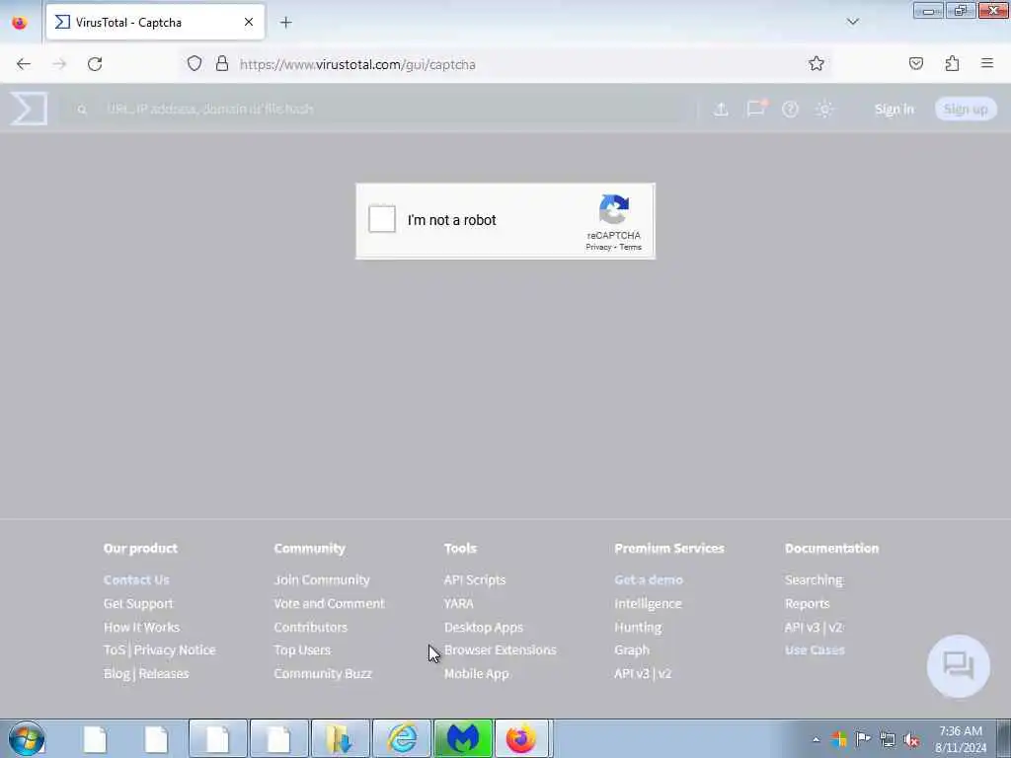Launch Internet Explorer from the taskbar
The width and height of the screenshot is (1011, 758).
coord(402,738)
